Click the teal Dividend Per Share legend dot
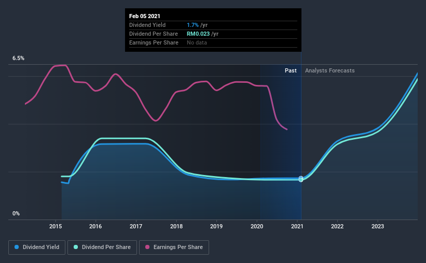Screen dimensions: 426x263 (x=76, y=247)
